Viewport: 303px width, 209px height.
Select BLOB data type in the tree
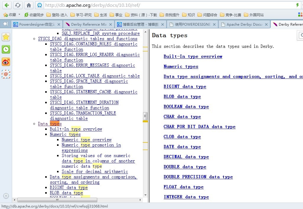tap(66, 193)
